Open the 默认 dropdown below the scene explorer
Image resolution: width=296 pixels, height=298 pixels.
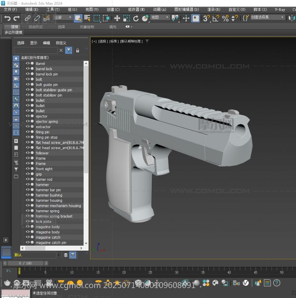[59, 255]
